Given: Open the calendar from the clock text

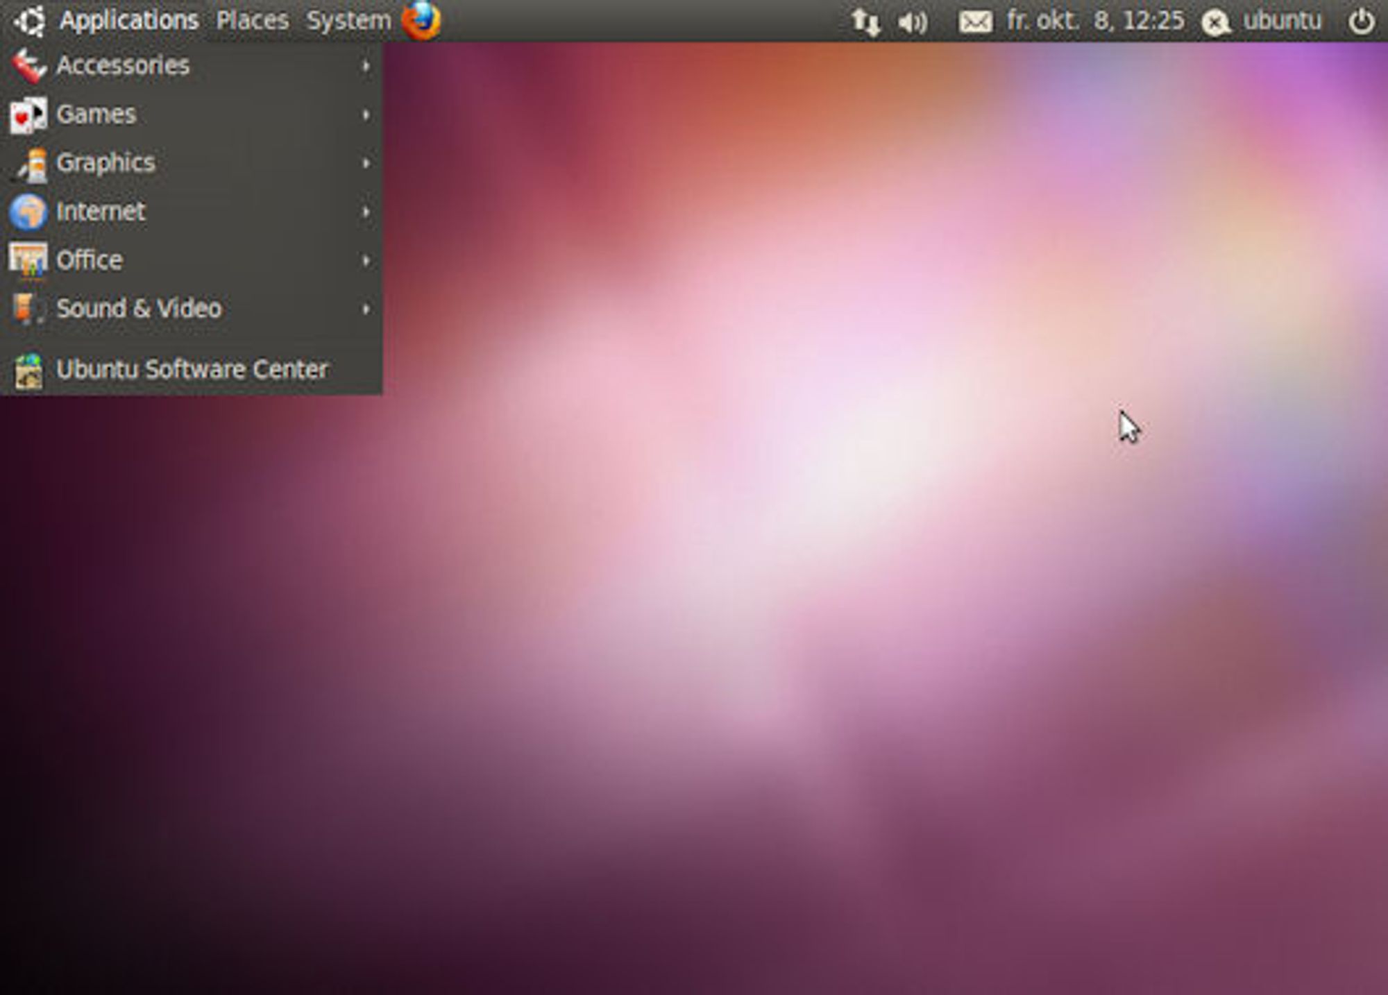Looking at the screenshot, I should pos(1095,21).
